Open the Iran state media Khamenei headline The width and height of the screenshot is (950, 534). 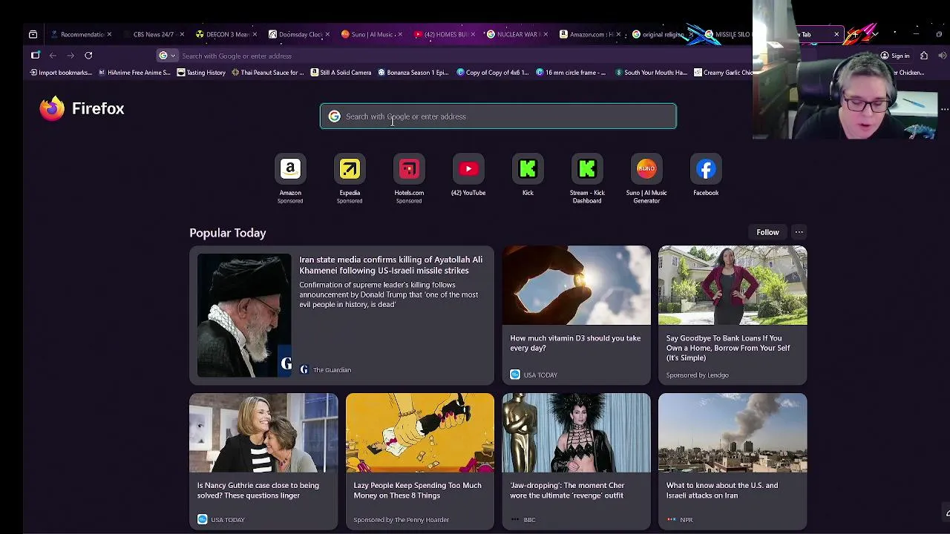tap(390, 265)
